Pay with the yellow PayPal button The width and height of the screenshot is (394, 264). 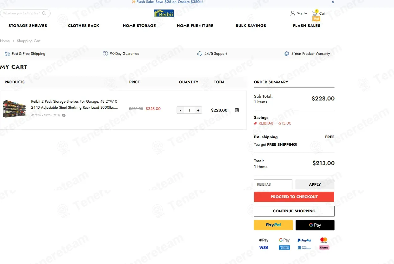point(273,225)
